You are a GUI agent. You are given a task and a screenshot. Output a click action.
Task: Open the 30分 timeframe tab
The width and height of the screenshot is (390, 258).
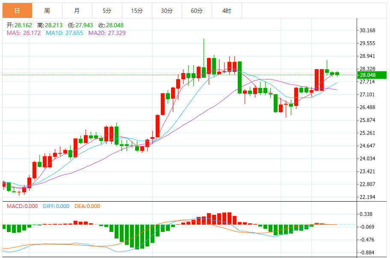[167, 11]
